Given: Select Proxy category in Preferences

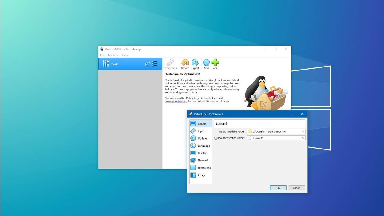Looking at the screenshot, I should pos(201,175).
